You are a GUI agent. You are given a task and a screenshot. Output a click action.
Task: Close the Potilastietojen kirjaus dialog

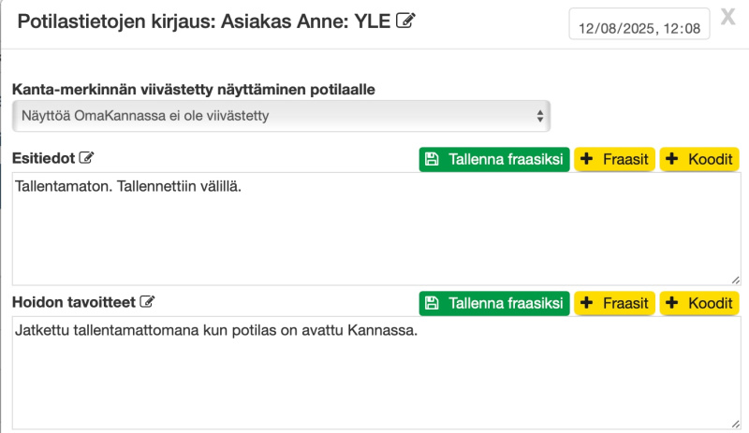(x=727, y=16)
